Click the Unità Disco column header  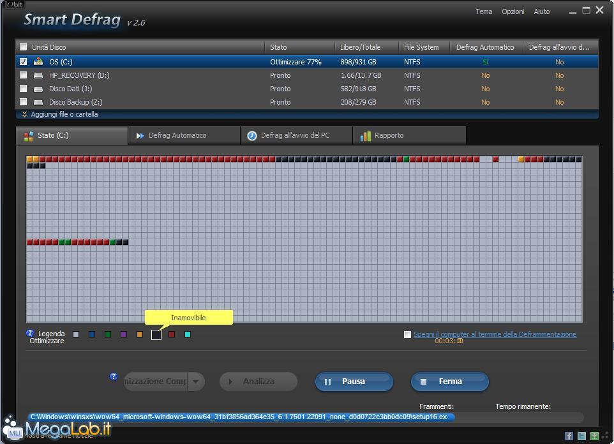click(x=49, y=47)
